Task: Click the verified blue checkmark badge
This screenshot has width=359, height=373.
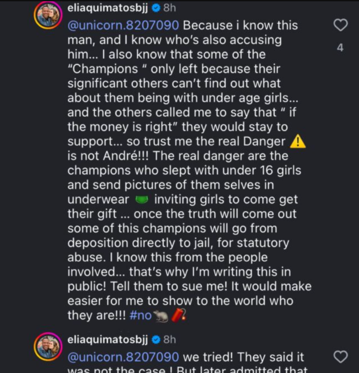Action: coord(156,7)
